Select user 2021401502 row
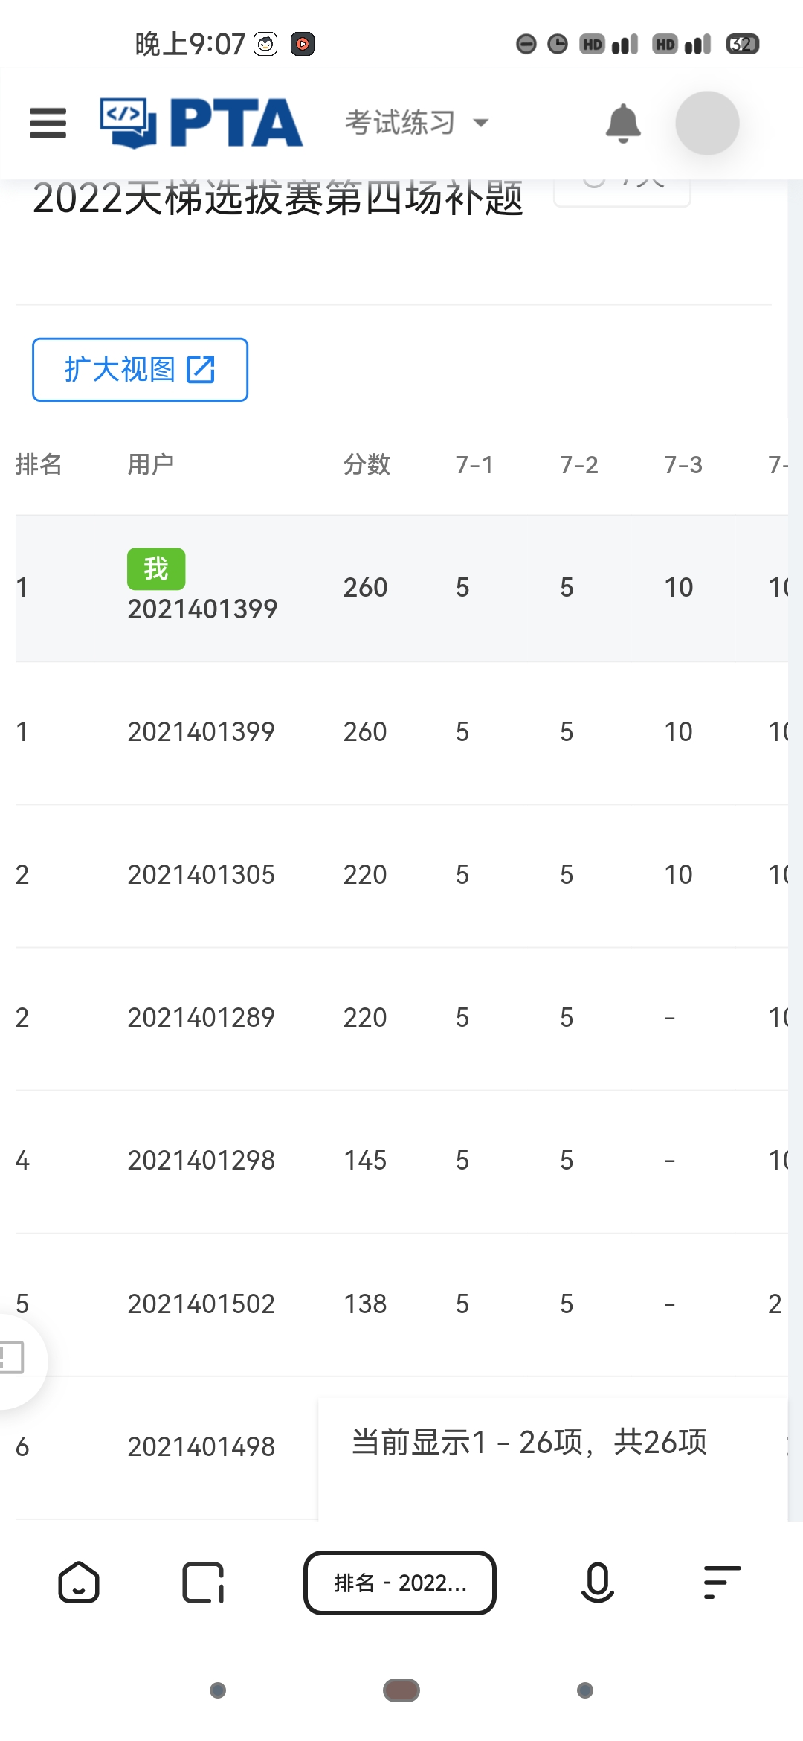This screenshot has width=803, height=1741. (x=201, y=1304)
